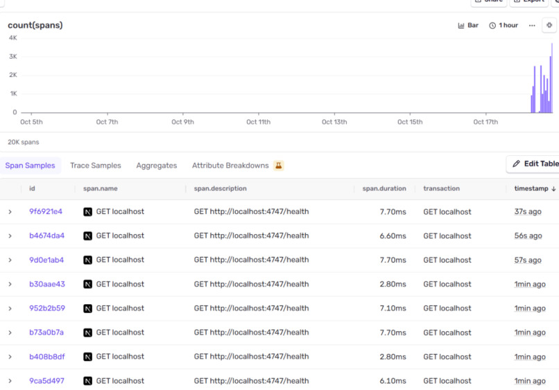
Task: Click the 6.10ms duration value
Action: [x=393, y=381]
